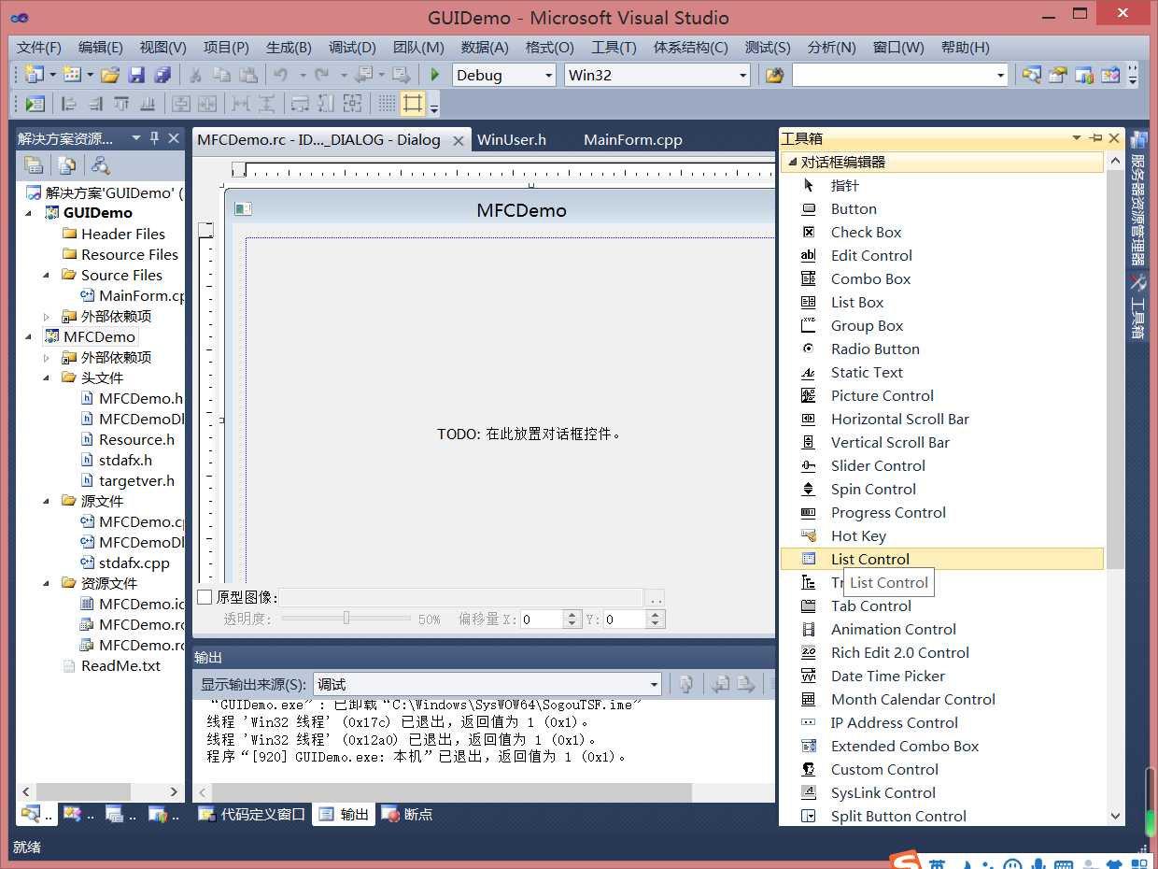Click the Align Rights icon
Viewport: 1158px width, 869px height.
[95, 104]
